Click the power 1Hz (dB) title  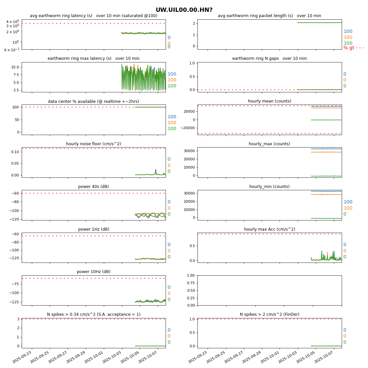94,229
